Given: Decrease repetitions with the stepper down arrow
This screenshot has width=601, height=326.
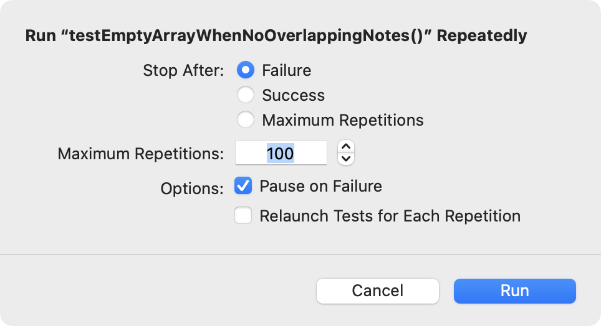Looking at the screenshot, I should coord(346,159).
